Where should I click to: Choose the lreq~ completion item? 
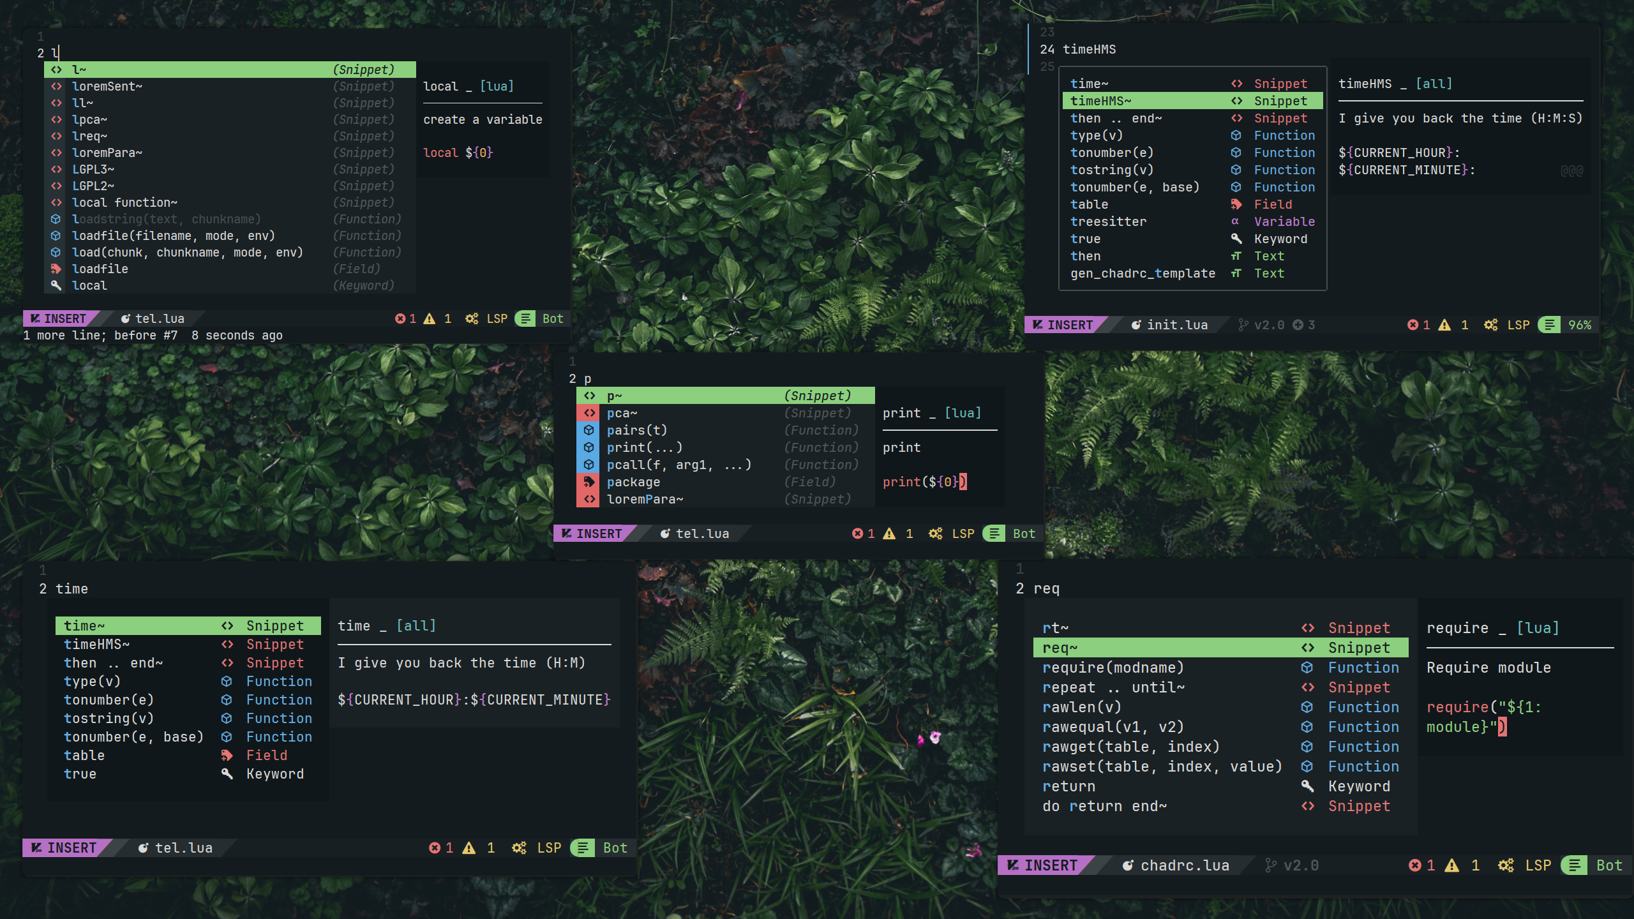tap(230, 136)
